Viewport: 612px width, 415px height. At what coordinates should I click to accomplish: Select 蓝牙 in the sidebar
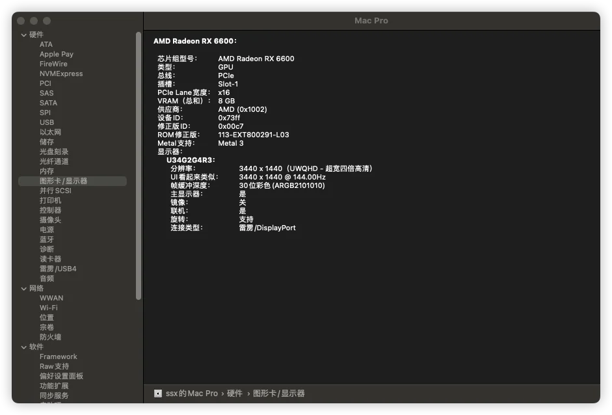coord(47,240)
